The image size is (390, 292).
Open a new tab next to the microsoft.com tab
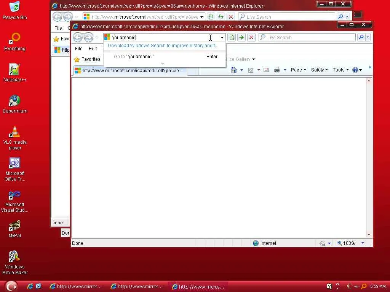coord(193,71)
